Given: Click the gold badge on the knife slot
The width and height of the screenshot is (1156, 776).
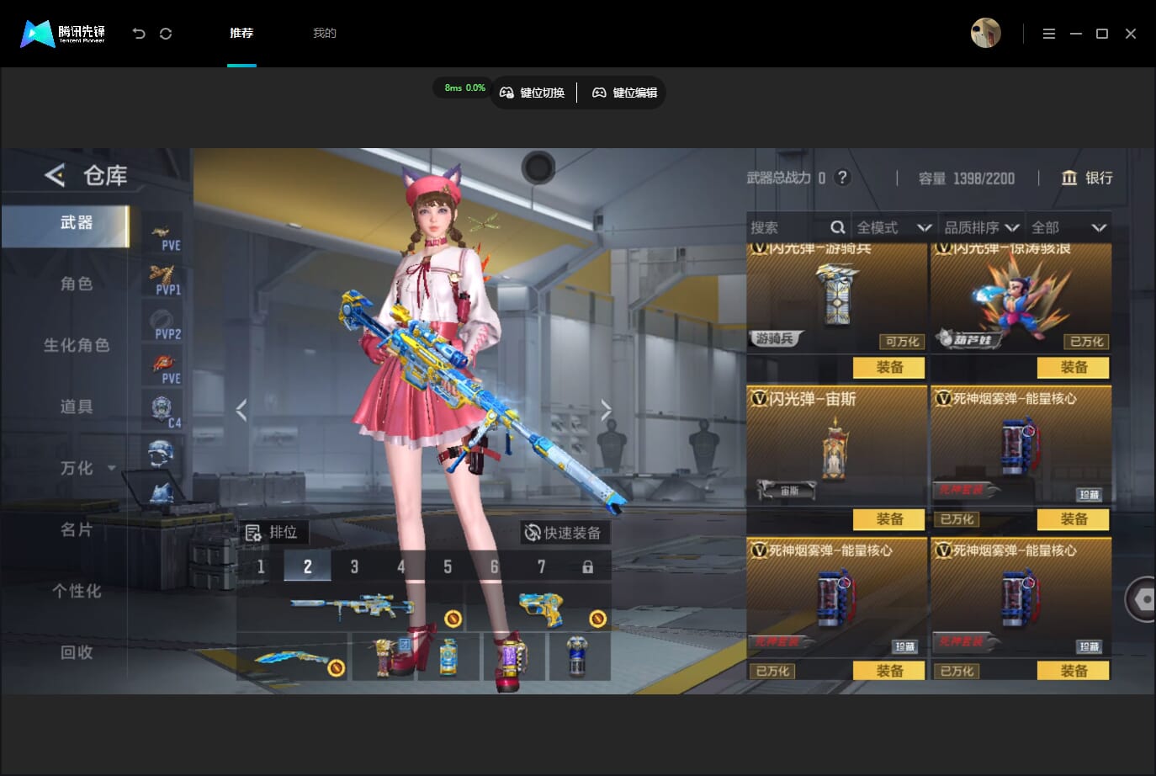Looking at the screenshot, I should coord(336,668).
